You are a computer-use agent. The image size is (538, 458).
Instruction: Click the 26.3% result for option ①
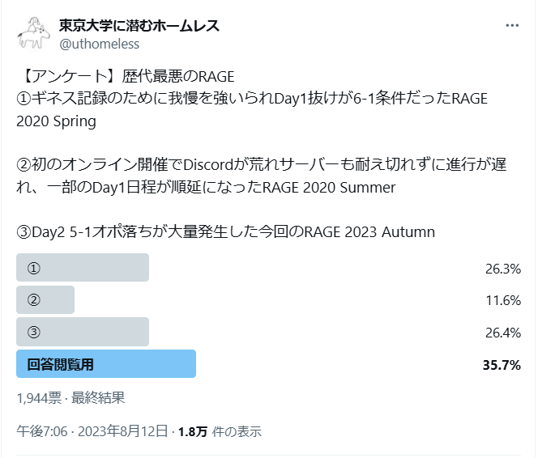(503, 269)
